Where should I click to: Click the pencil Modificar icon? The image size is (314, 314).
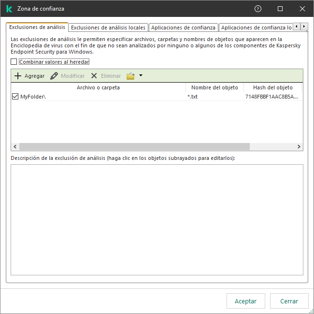pyautogui.click(x=54, y=76)
